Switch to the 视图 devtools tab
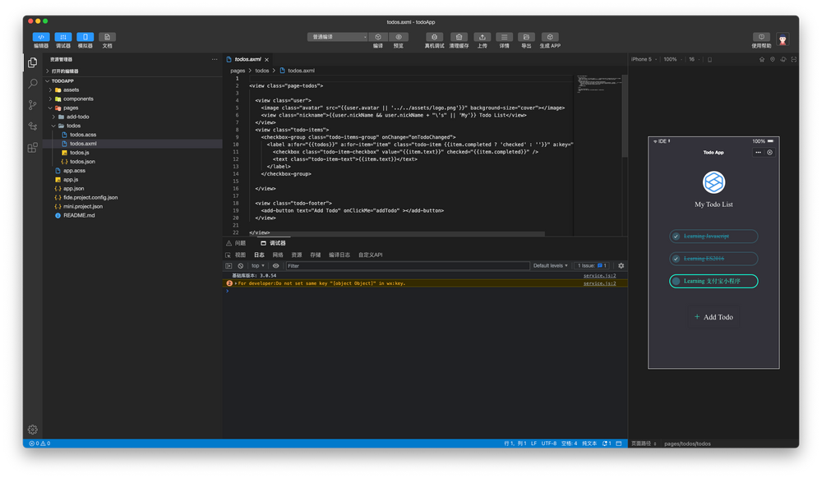The height and width of the screenshot is (478, 822). (x=240, y=255)
